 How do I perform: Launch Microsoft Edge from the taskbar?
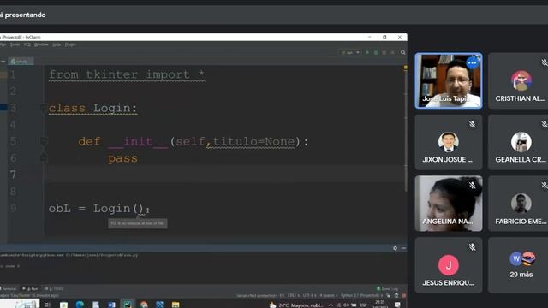tap(80, 305)
